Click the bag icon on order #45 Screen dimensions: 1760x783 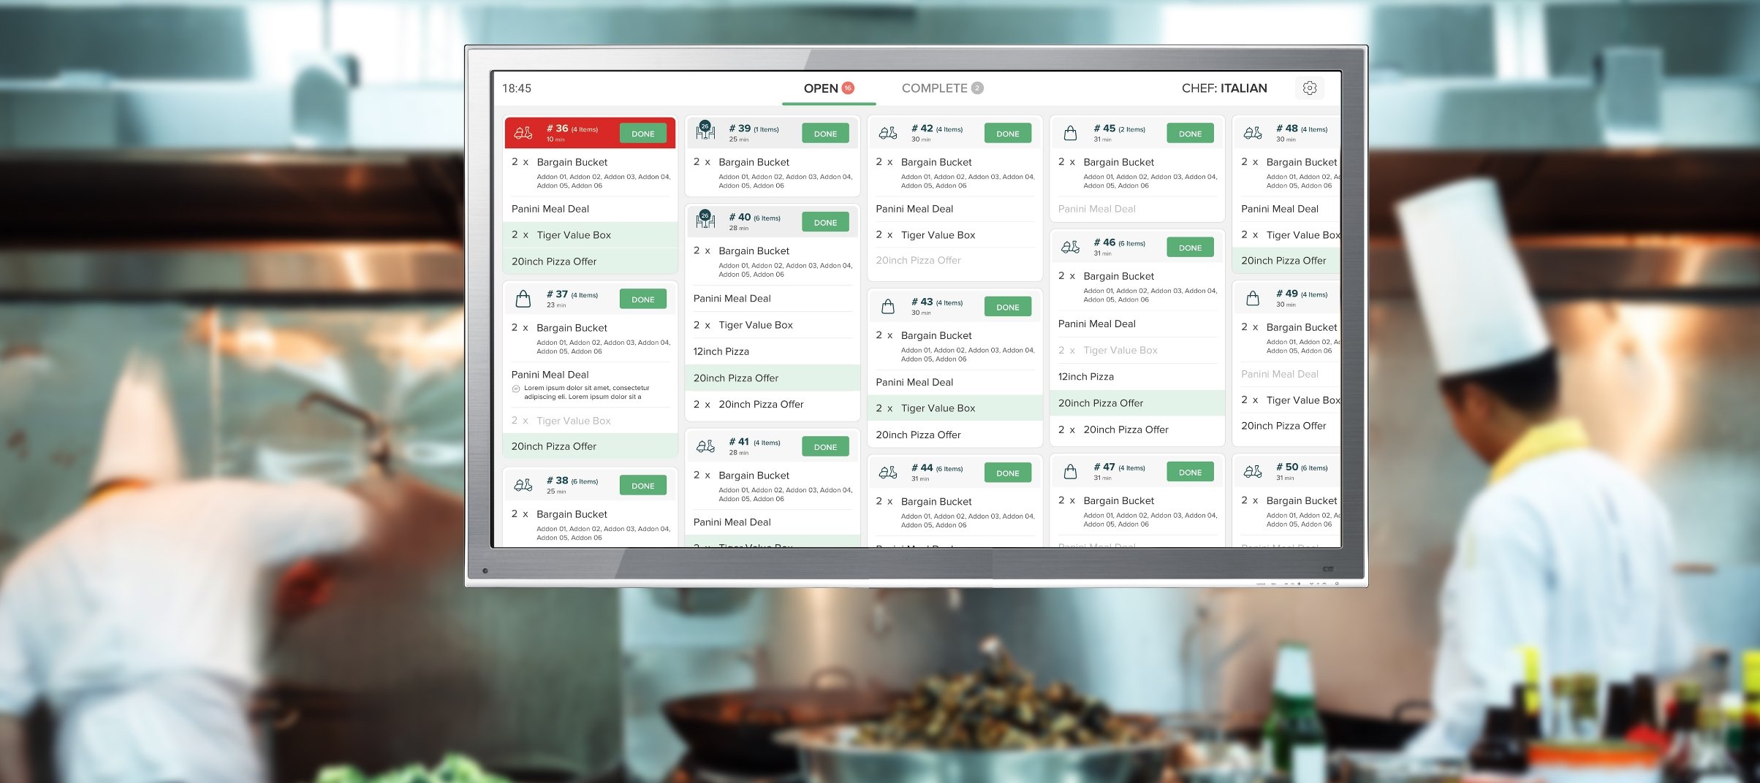(1069, 131)
